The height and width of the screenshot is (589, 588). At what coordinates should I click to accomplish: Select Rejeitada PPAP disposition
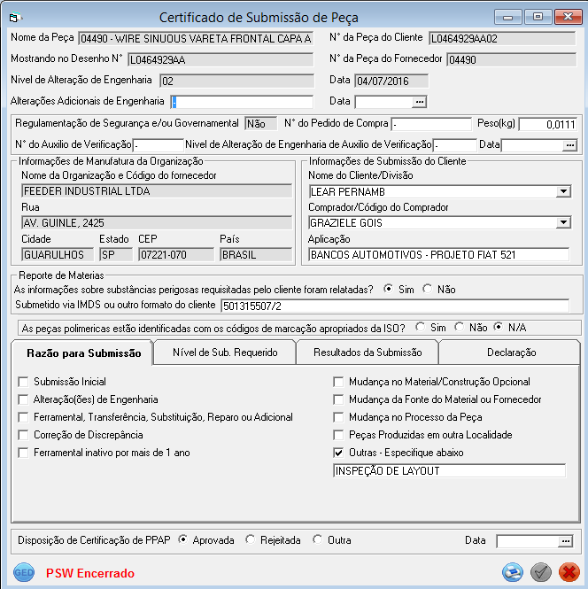[251, 539]
